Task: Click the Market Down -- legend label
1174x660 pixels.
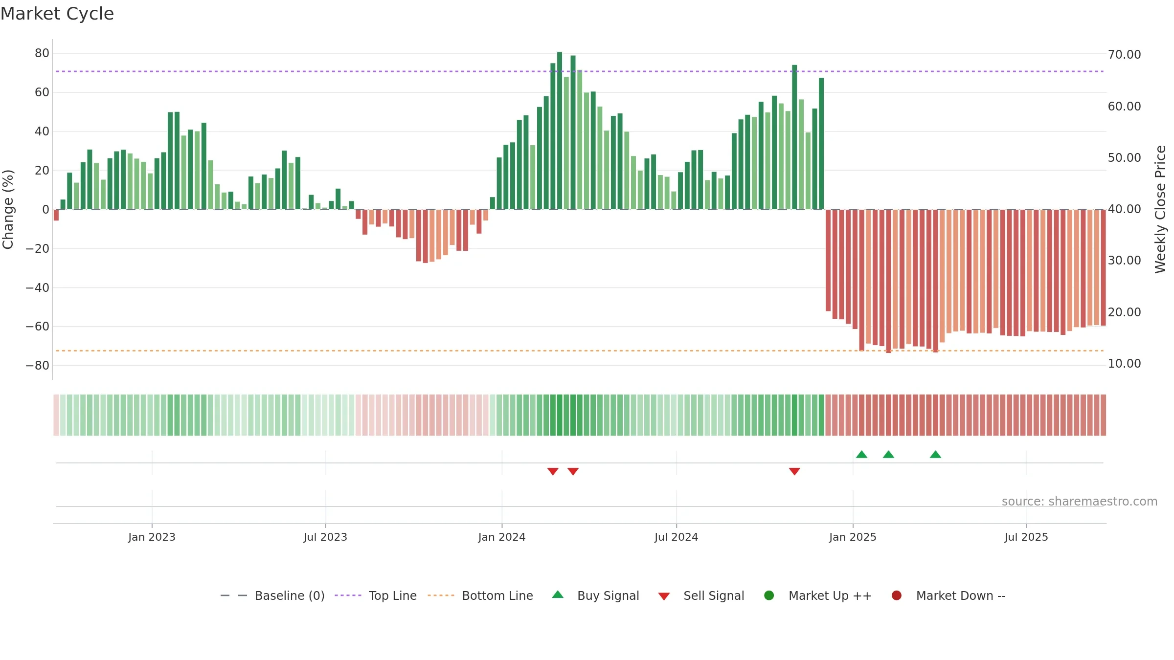Action: tap(961, 596)
